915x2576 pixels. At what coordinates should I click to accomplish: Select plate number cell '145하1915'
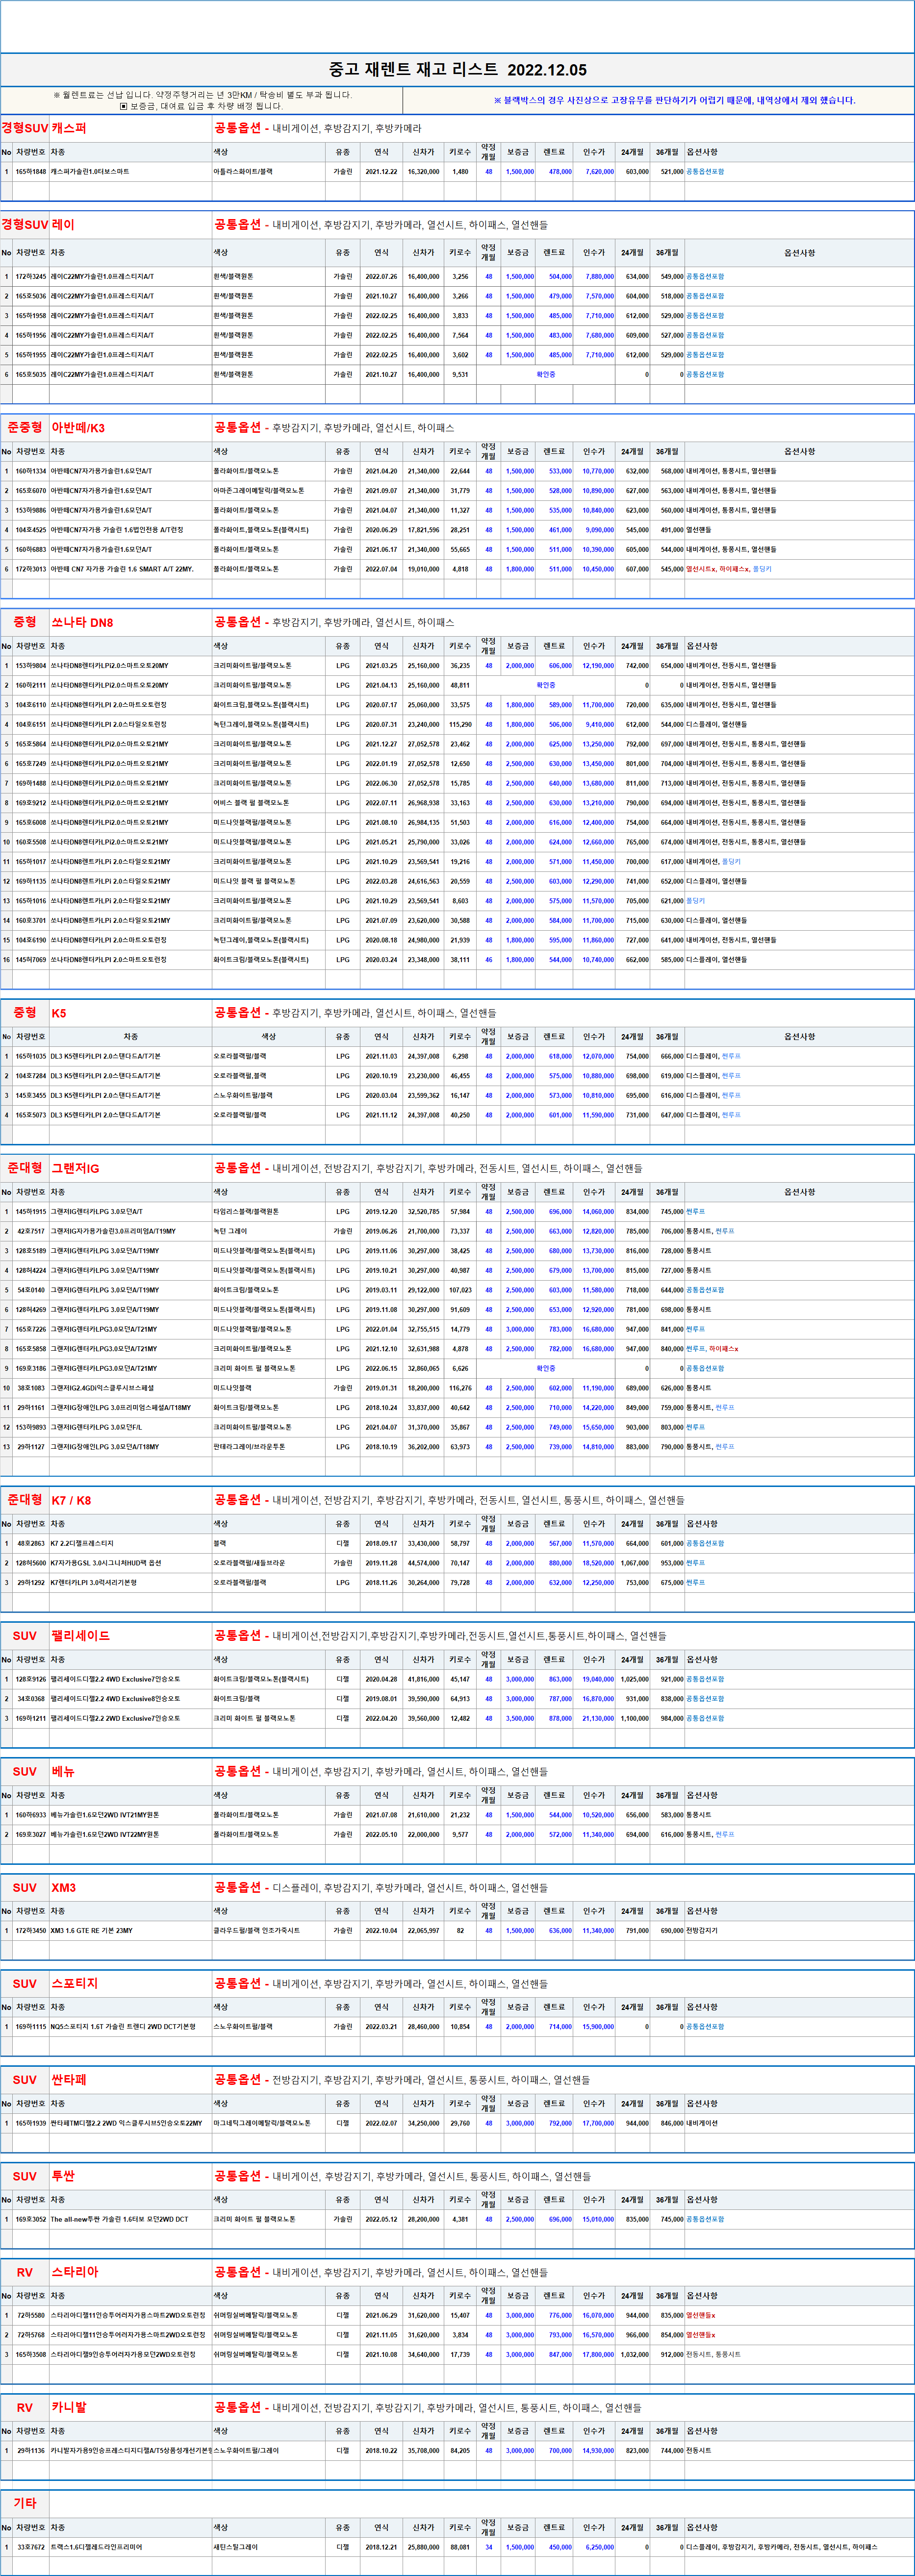pyautogui.click(x=31, y=1212)
